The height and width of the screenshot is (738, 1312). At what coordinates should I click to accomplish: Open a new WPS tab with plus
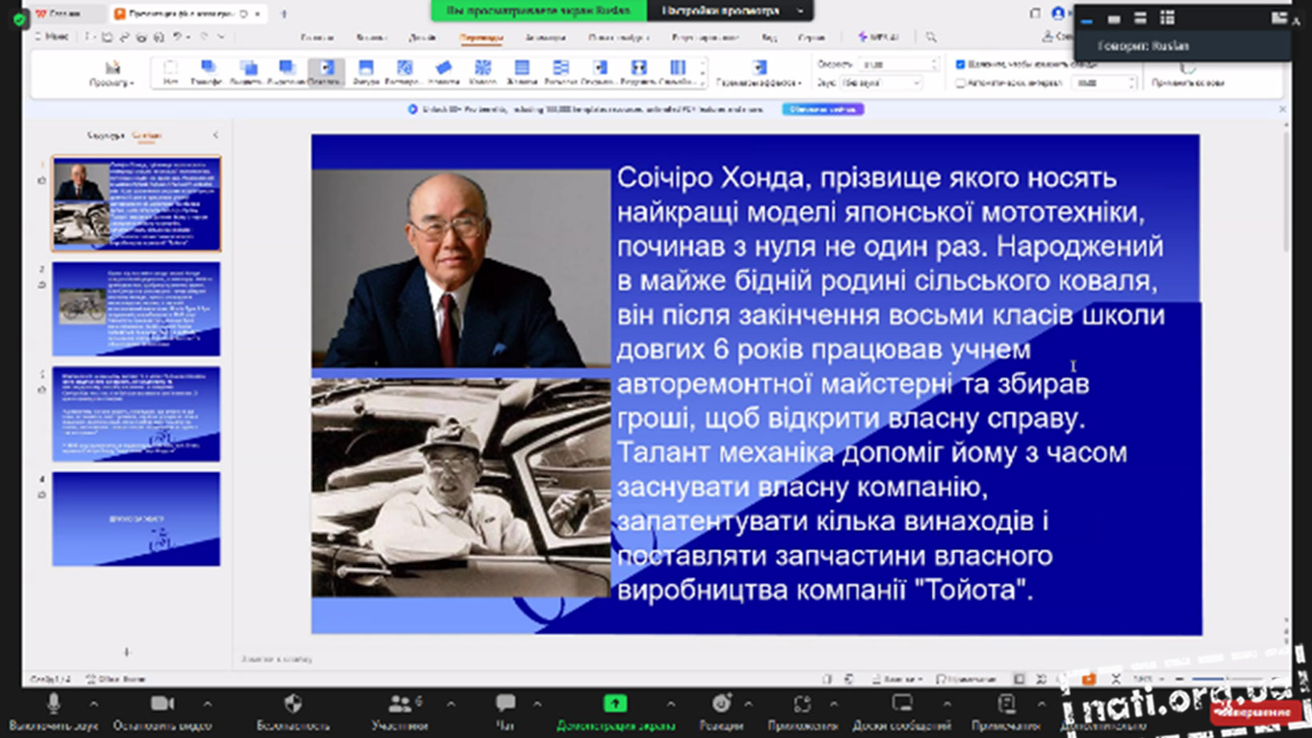tap(284, 14)
